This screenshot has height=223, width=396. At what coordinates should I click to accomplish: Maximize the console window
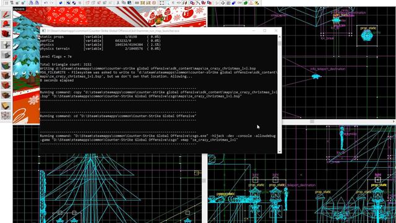pyautogui.click(x=265, y=30)
